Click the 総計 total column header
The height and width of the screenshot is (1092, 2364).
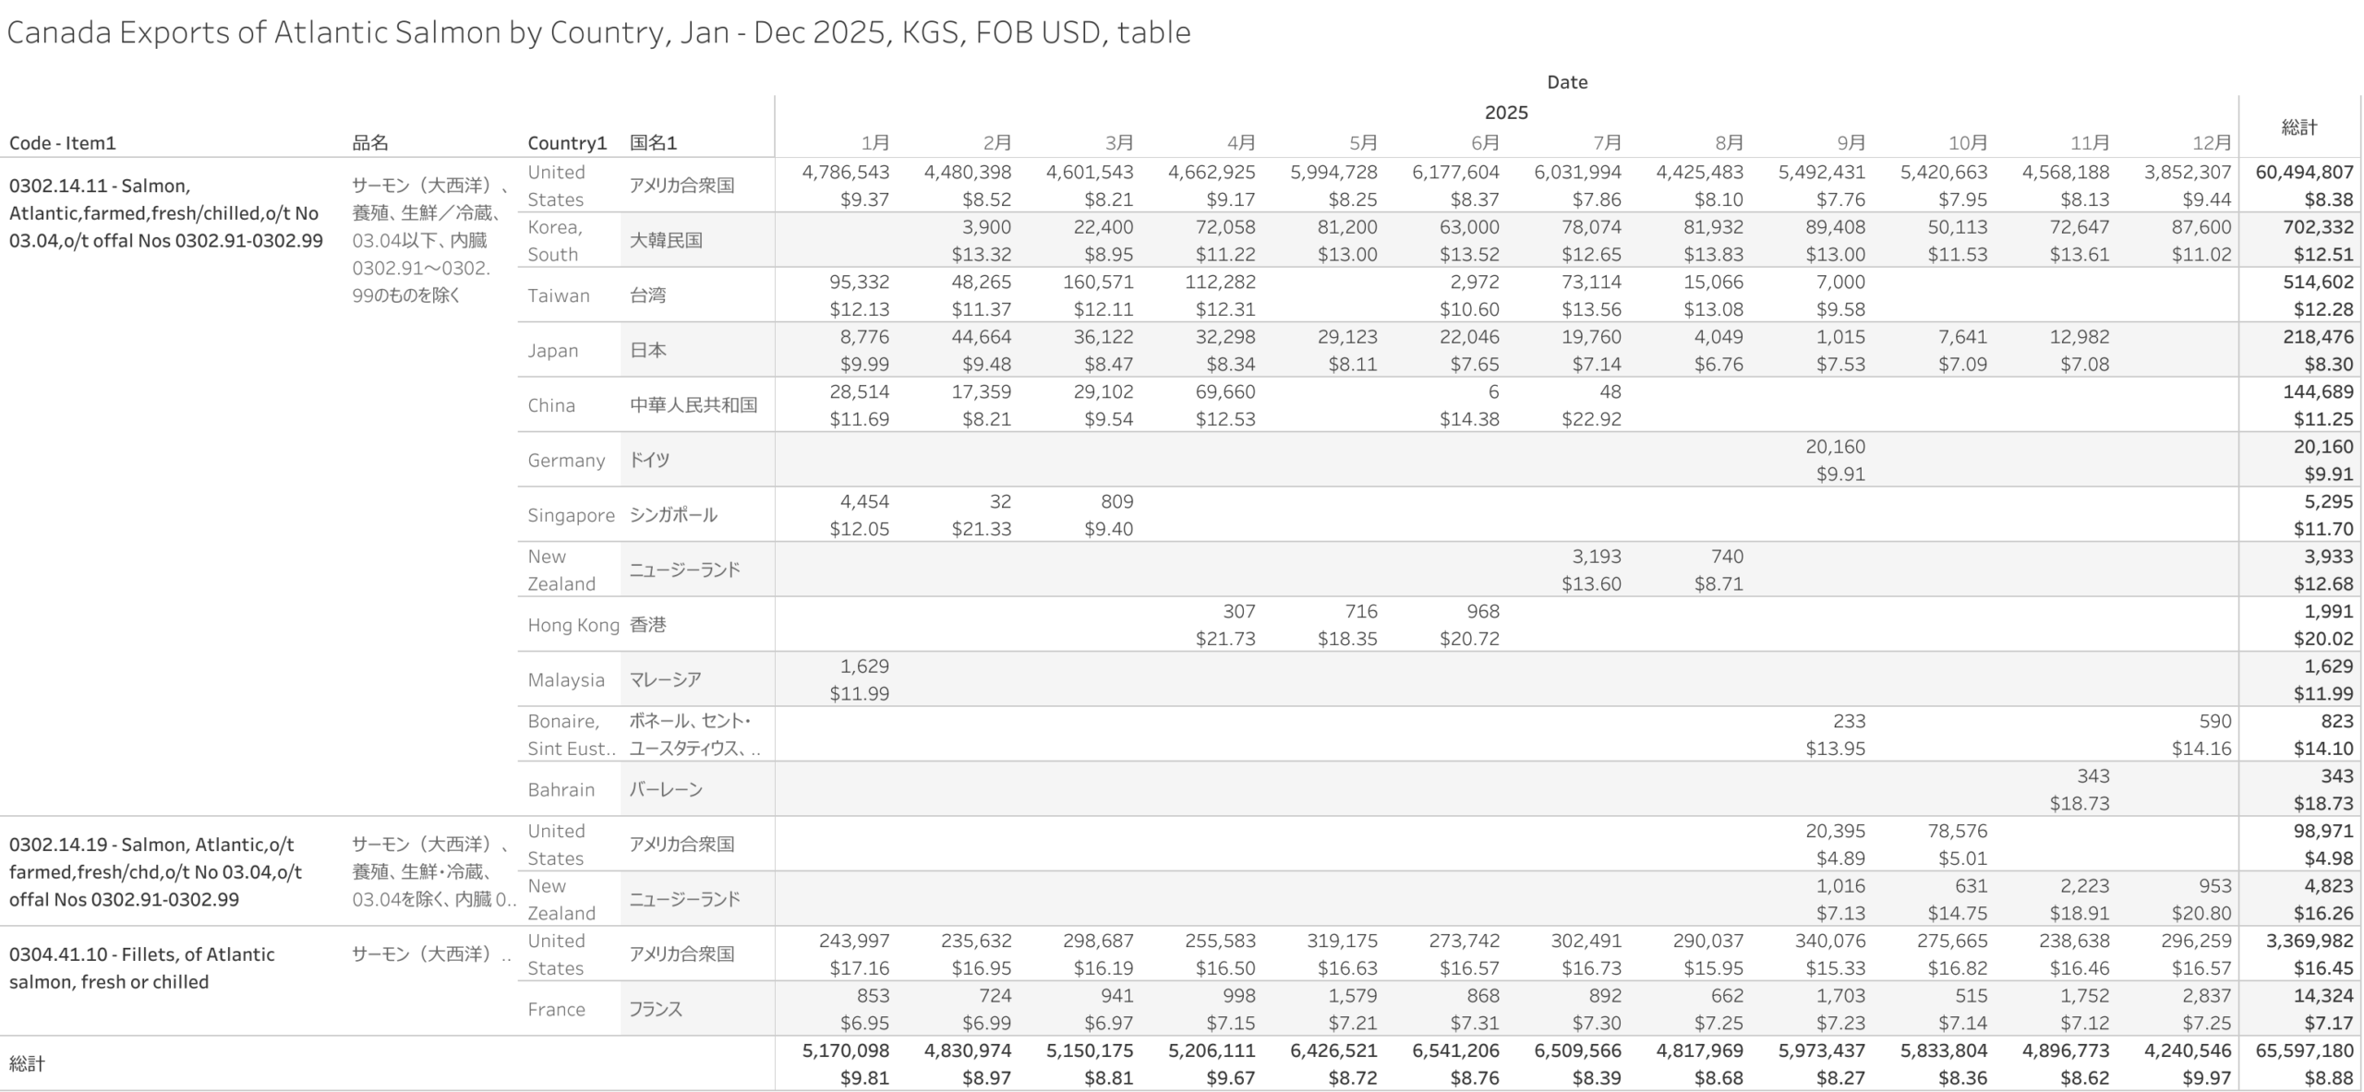point(2298,127)
